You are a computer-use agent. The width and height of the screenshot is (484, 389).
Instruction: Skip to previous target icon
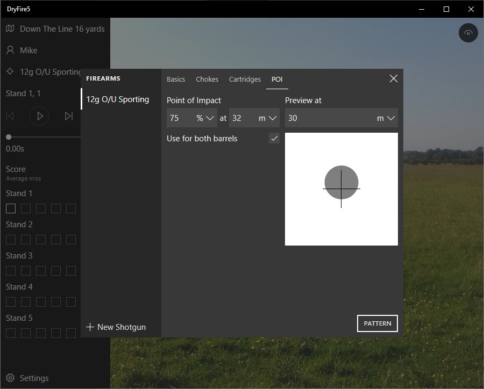10,116
